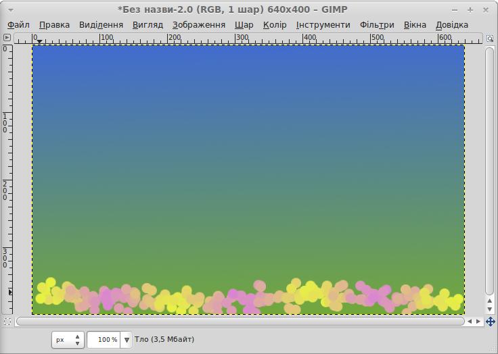498x354 pixels.
Task: Close the GIMP window
Action: click(486, 10)
